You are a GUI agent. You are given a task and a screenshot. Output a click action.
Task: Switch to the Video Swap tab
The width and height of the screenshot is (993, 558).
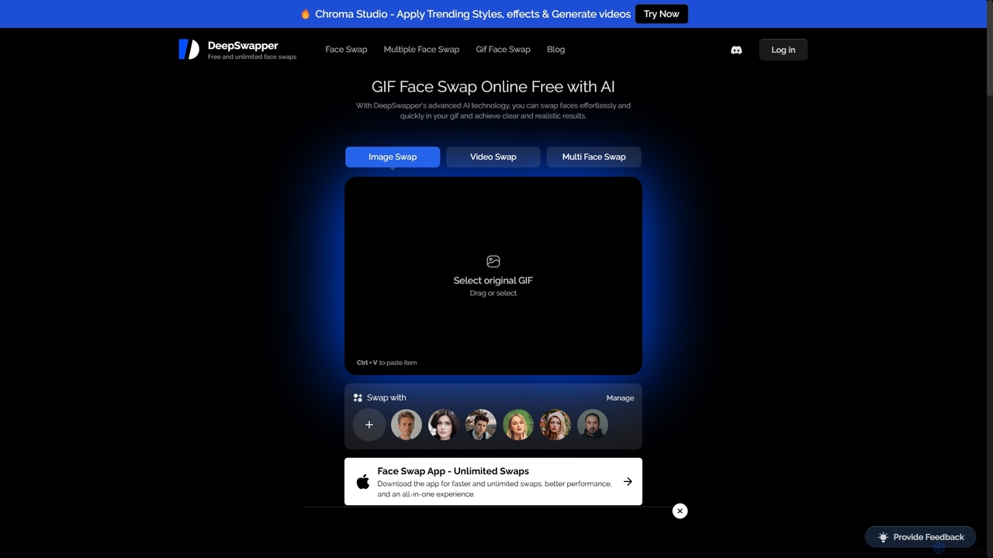[493, 157]
